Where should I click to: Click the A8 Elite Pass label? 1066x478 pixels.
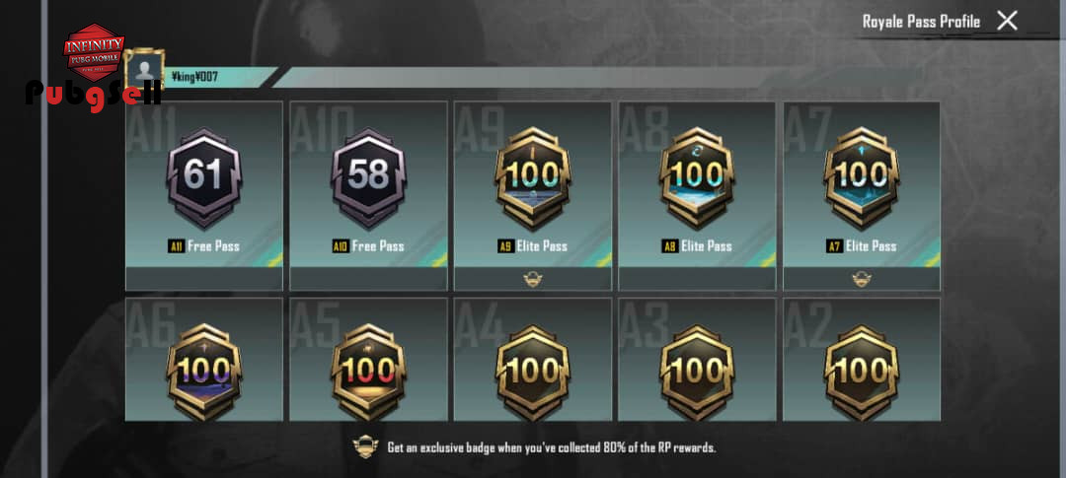tap(698, 245)
